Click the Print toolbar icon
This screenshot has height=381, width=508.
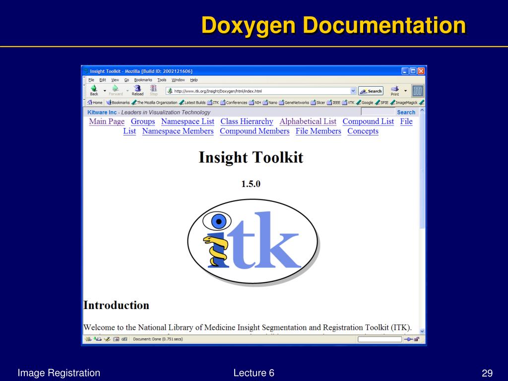click(x=394, y=91)
